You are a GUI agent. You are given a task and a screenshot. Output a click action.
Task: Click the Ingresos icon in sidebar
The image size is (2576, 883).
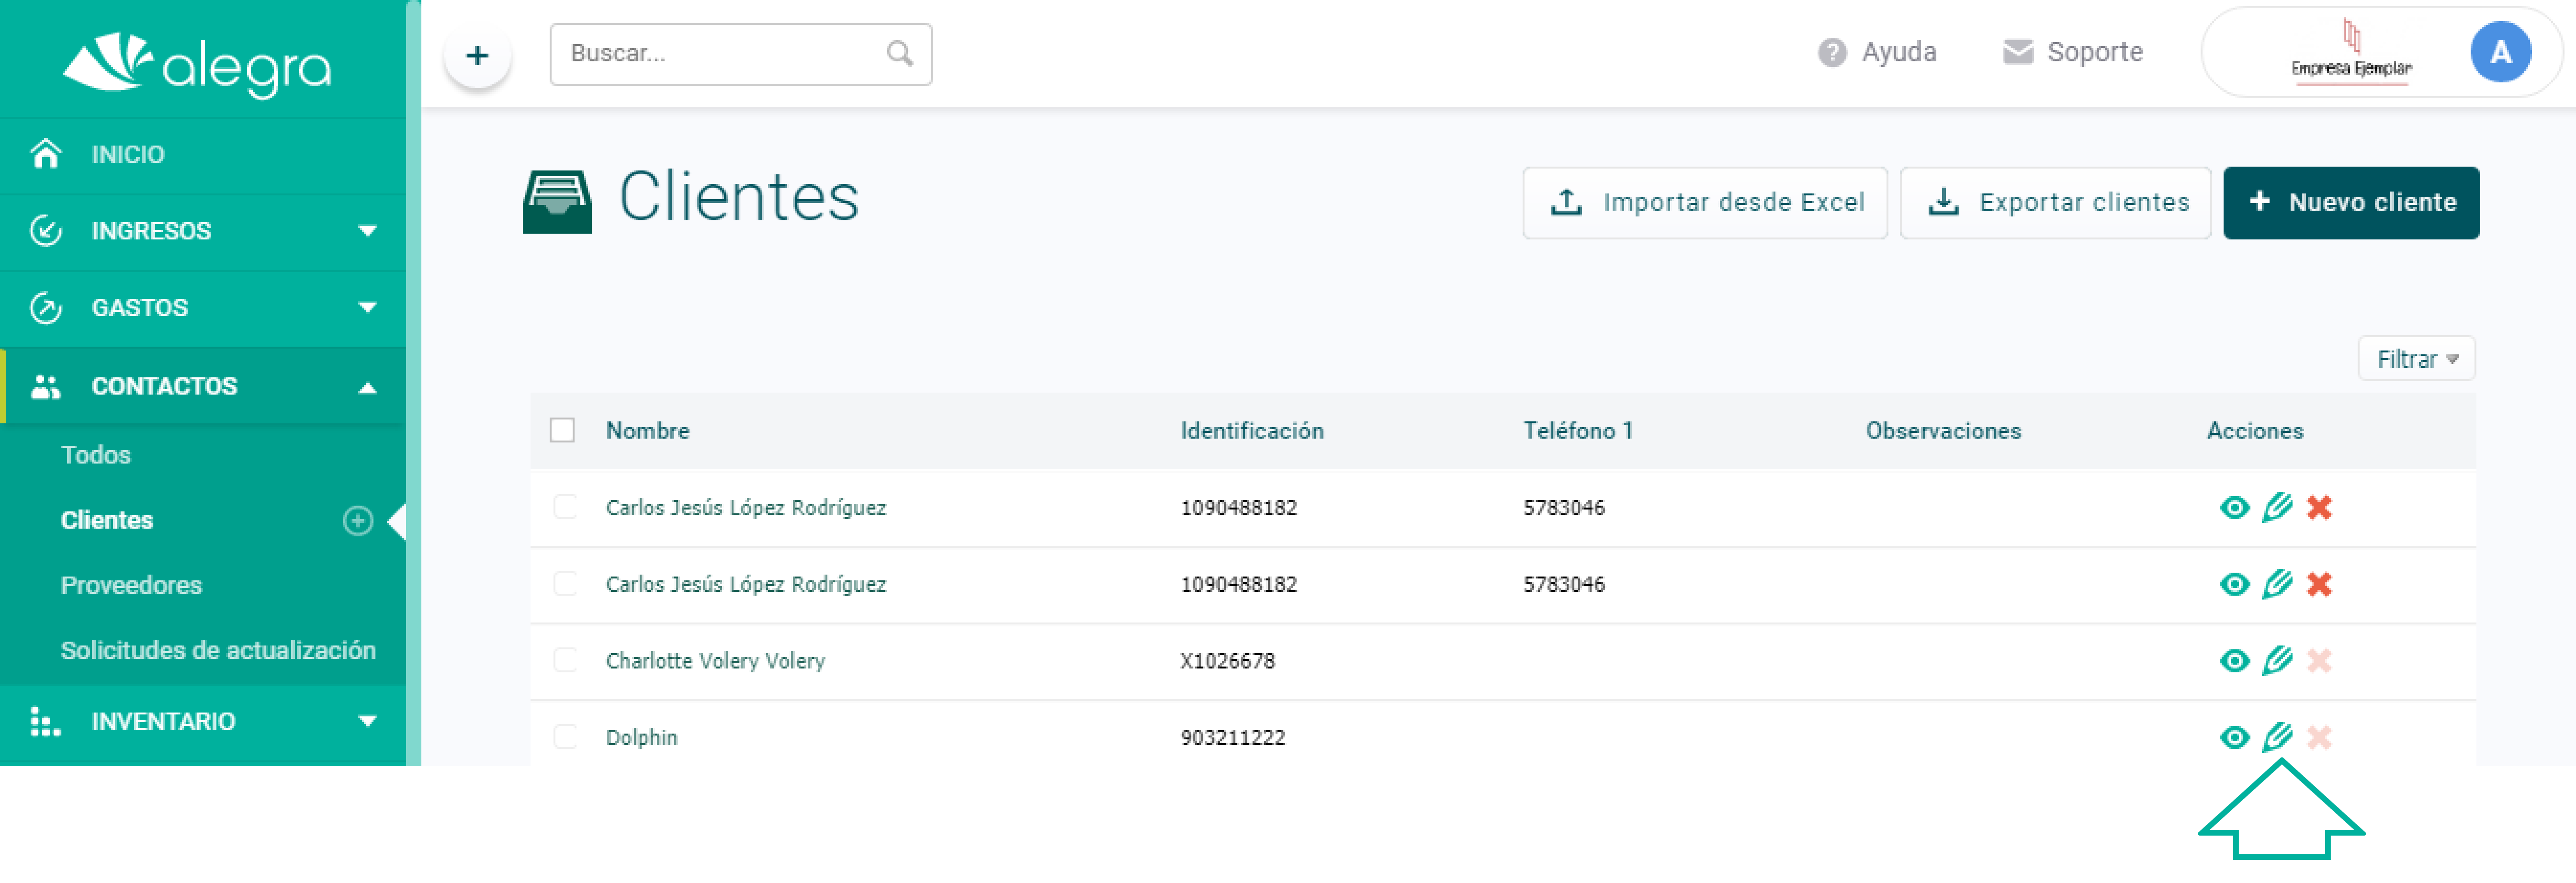(46, 231)
